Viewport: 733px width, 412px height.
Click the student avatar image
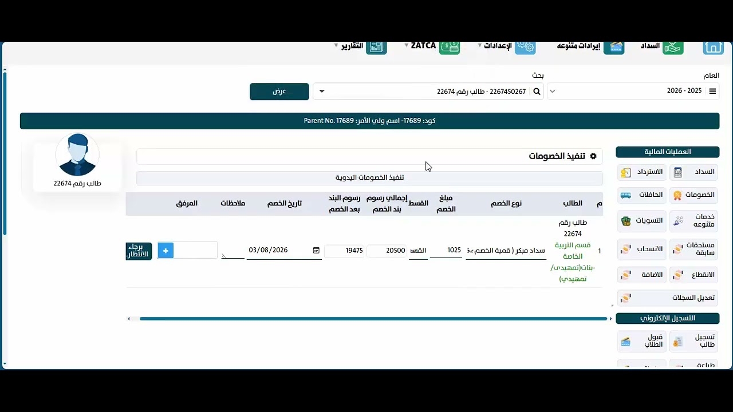click(x=77, y=155)
